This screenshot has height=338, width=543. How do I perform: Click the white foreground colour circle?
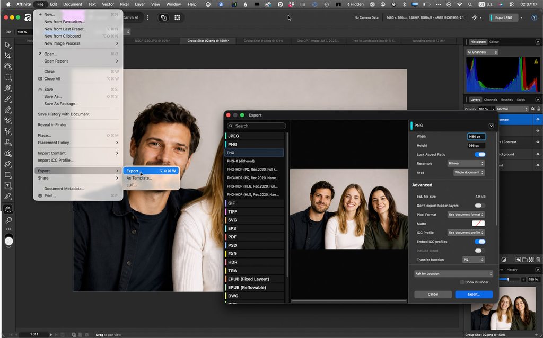click(x=8, y=241)
